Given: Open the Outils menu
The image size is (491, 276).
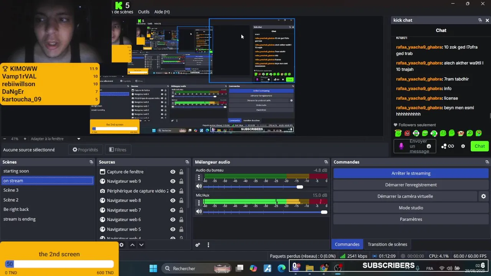Looking at the screenshot, I should pyautogui.click(x=144, y=12).
